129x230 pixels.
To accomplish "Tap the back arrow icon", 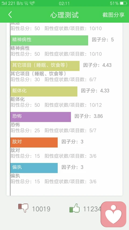I will [x=10, y=15].
